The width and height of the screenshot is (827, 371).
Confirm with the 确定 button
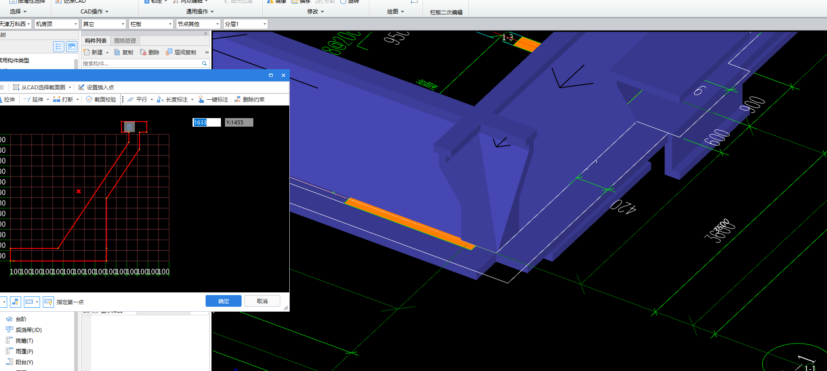224,301
